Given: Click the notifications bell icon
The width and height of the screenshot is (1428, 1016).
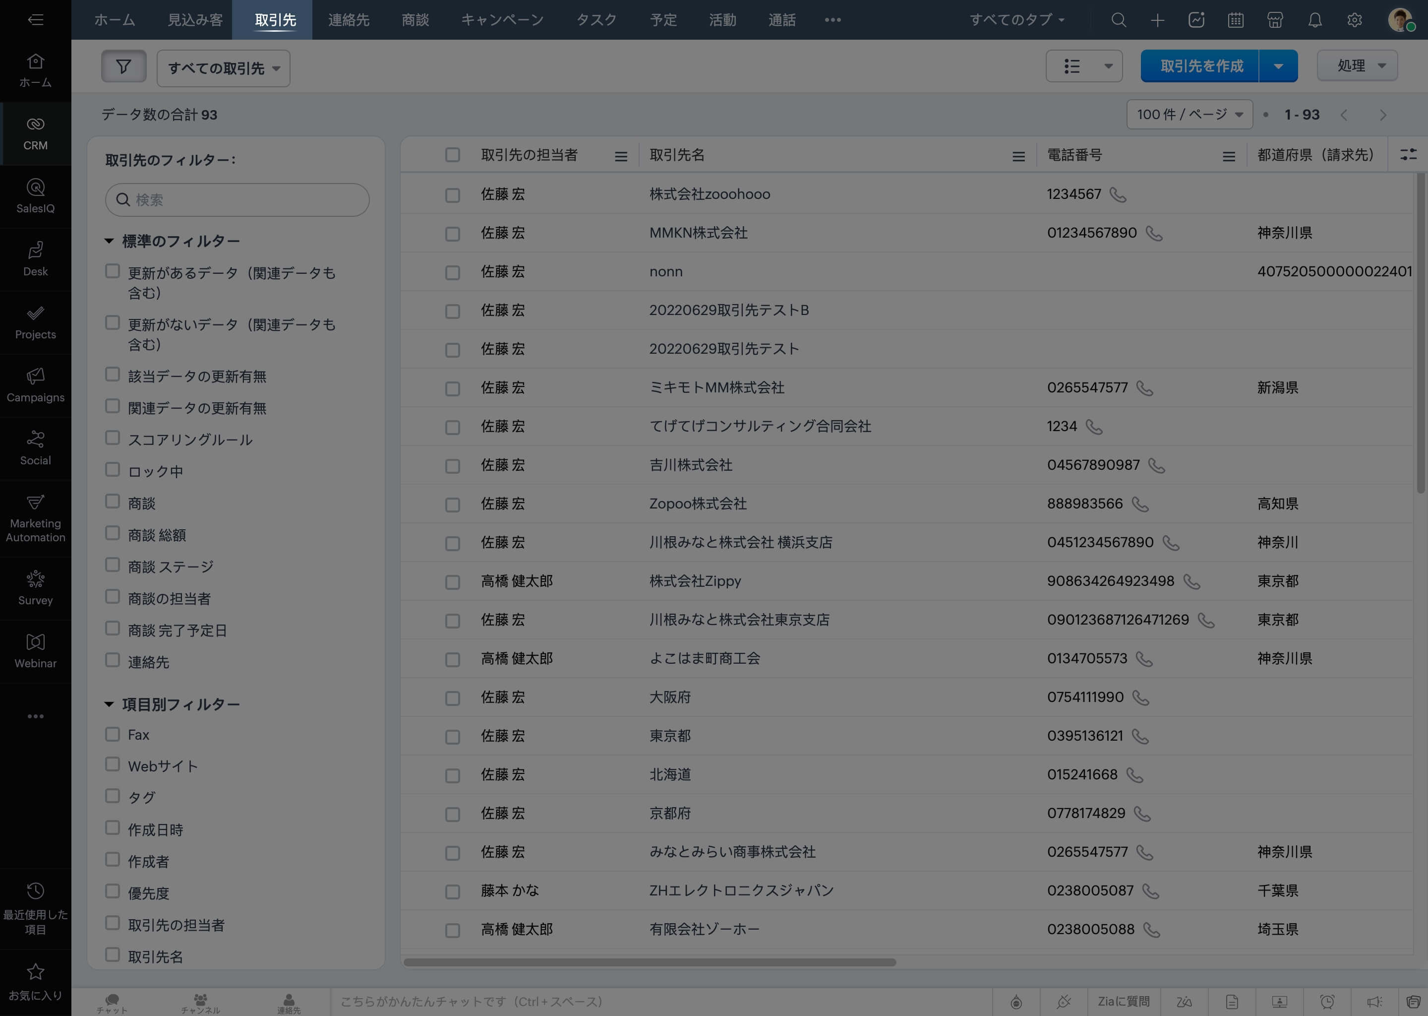Looking at the screenshot, I should 1315,20.
